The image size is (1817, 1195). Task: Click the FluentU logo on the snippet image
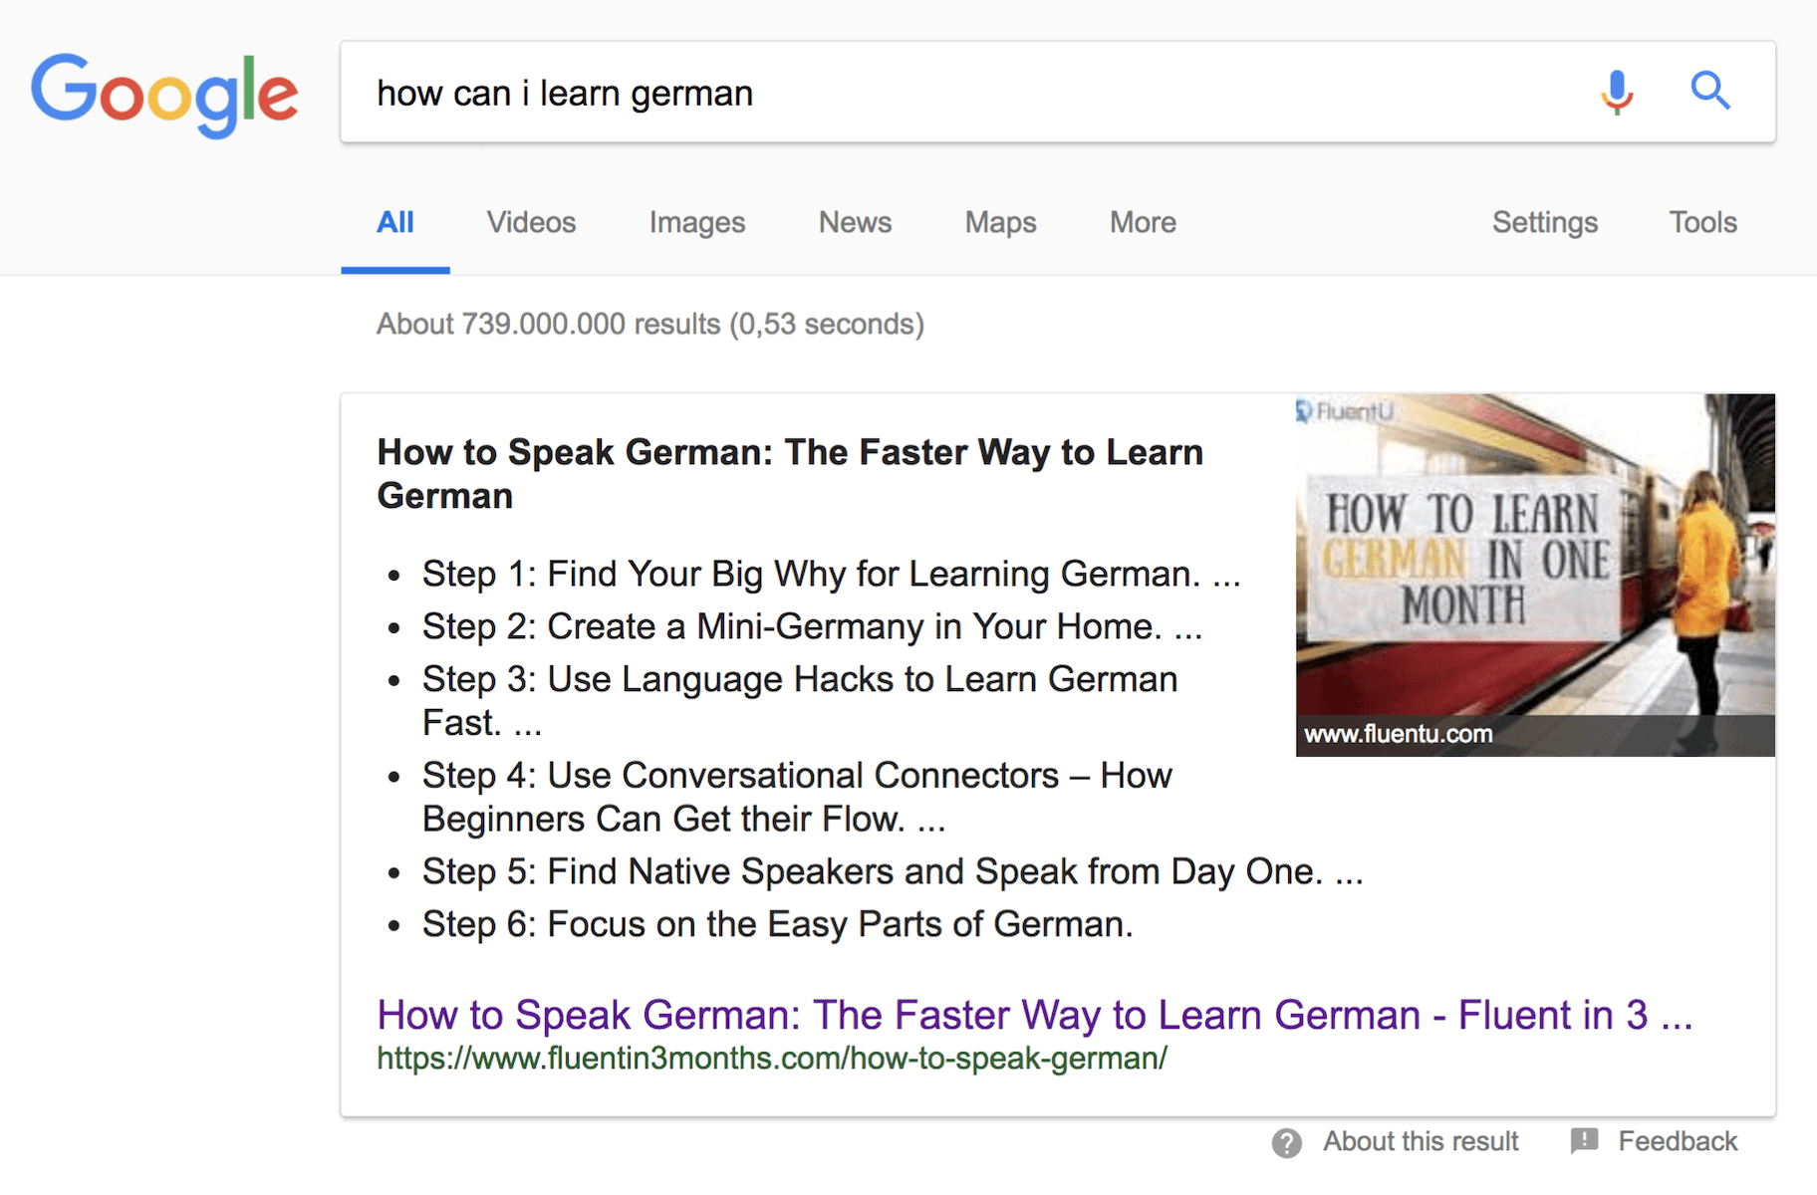(1344, 411)
